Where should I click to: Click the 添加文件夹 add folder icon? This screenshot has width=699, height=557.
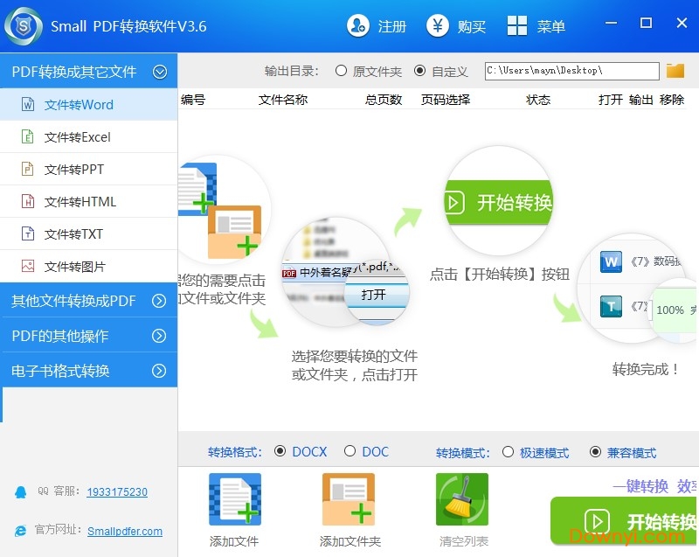tap(349, 499)
